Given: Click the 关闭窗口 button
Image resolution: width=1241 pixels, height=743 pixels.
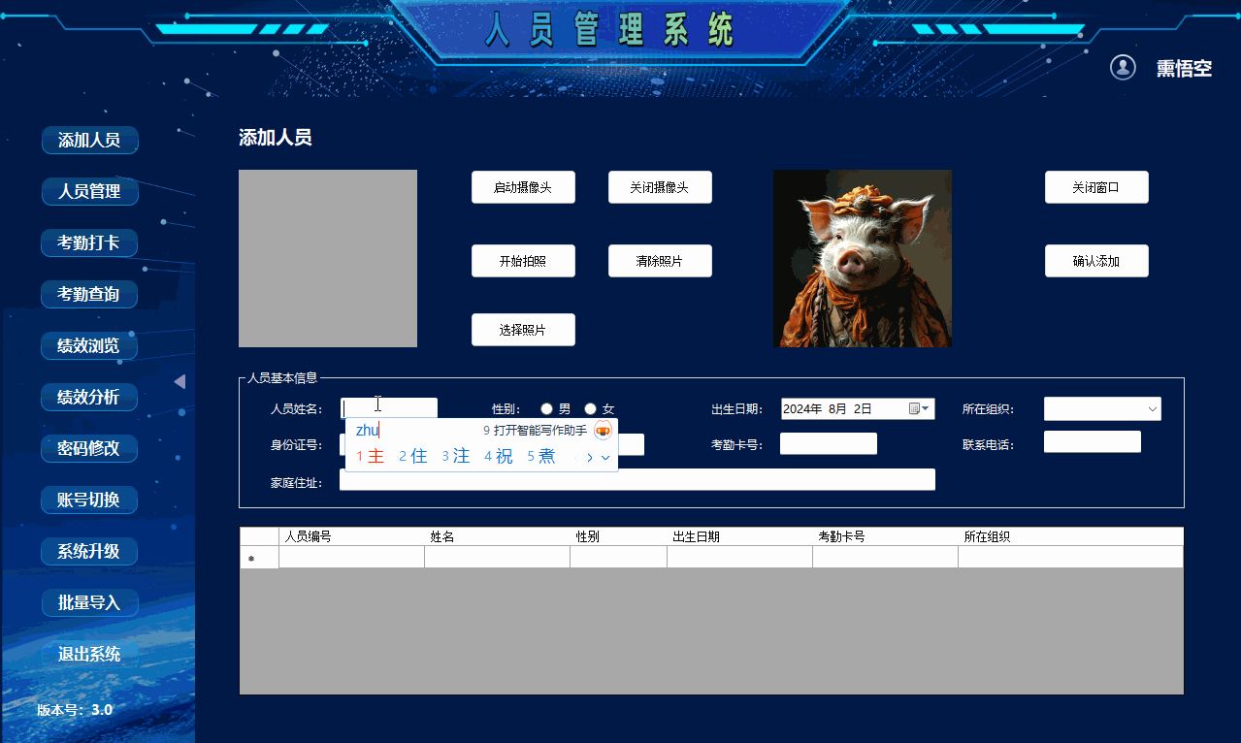Looking at the screenshot, I should point(1096,187).
